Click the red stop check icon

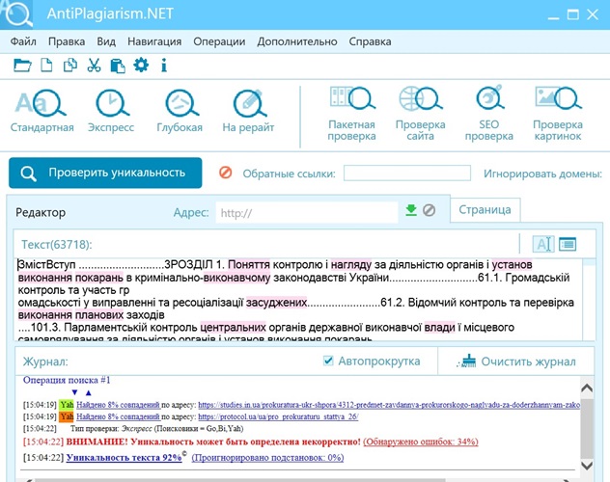[x=225, y=173]
